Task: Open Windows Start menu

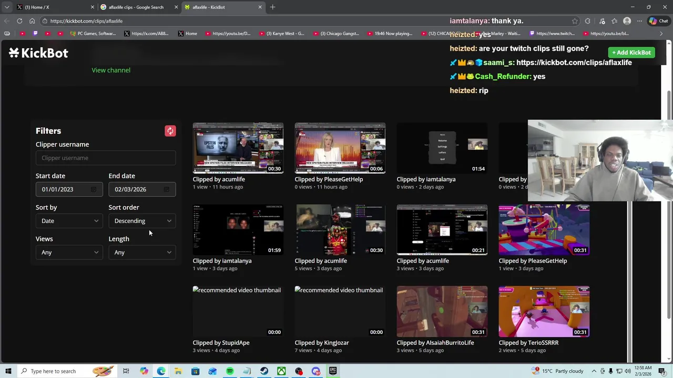Action: click(x=8, y=371)
